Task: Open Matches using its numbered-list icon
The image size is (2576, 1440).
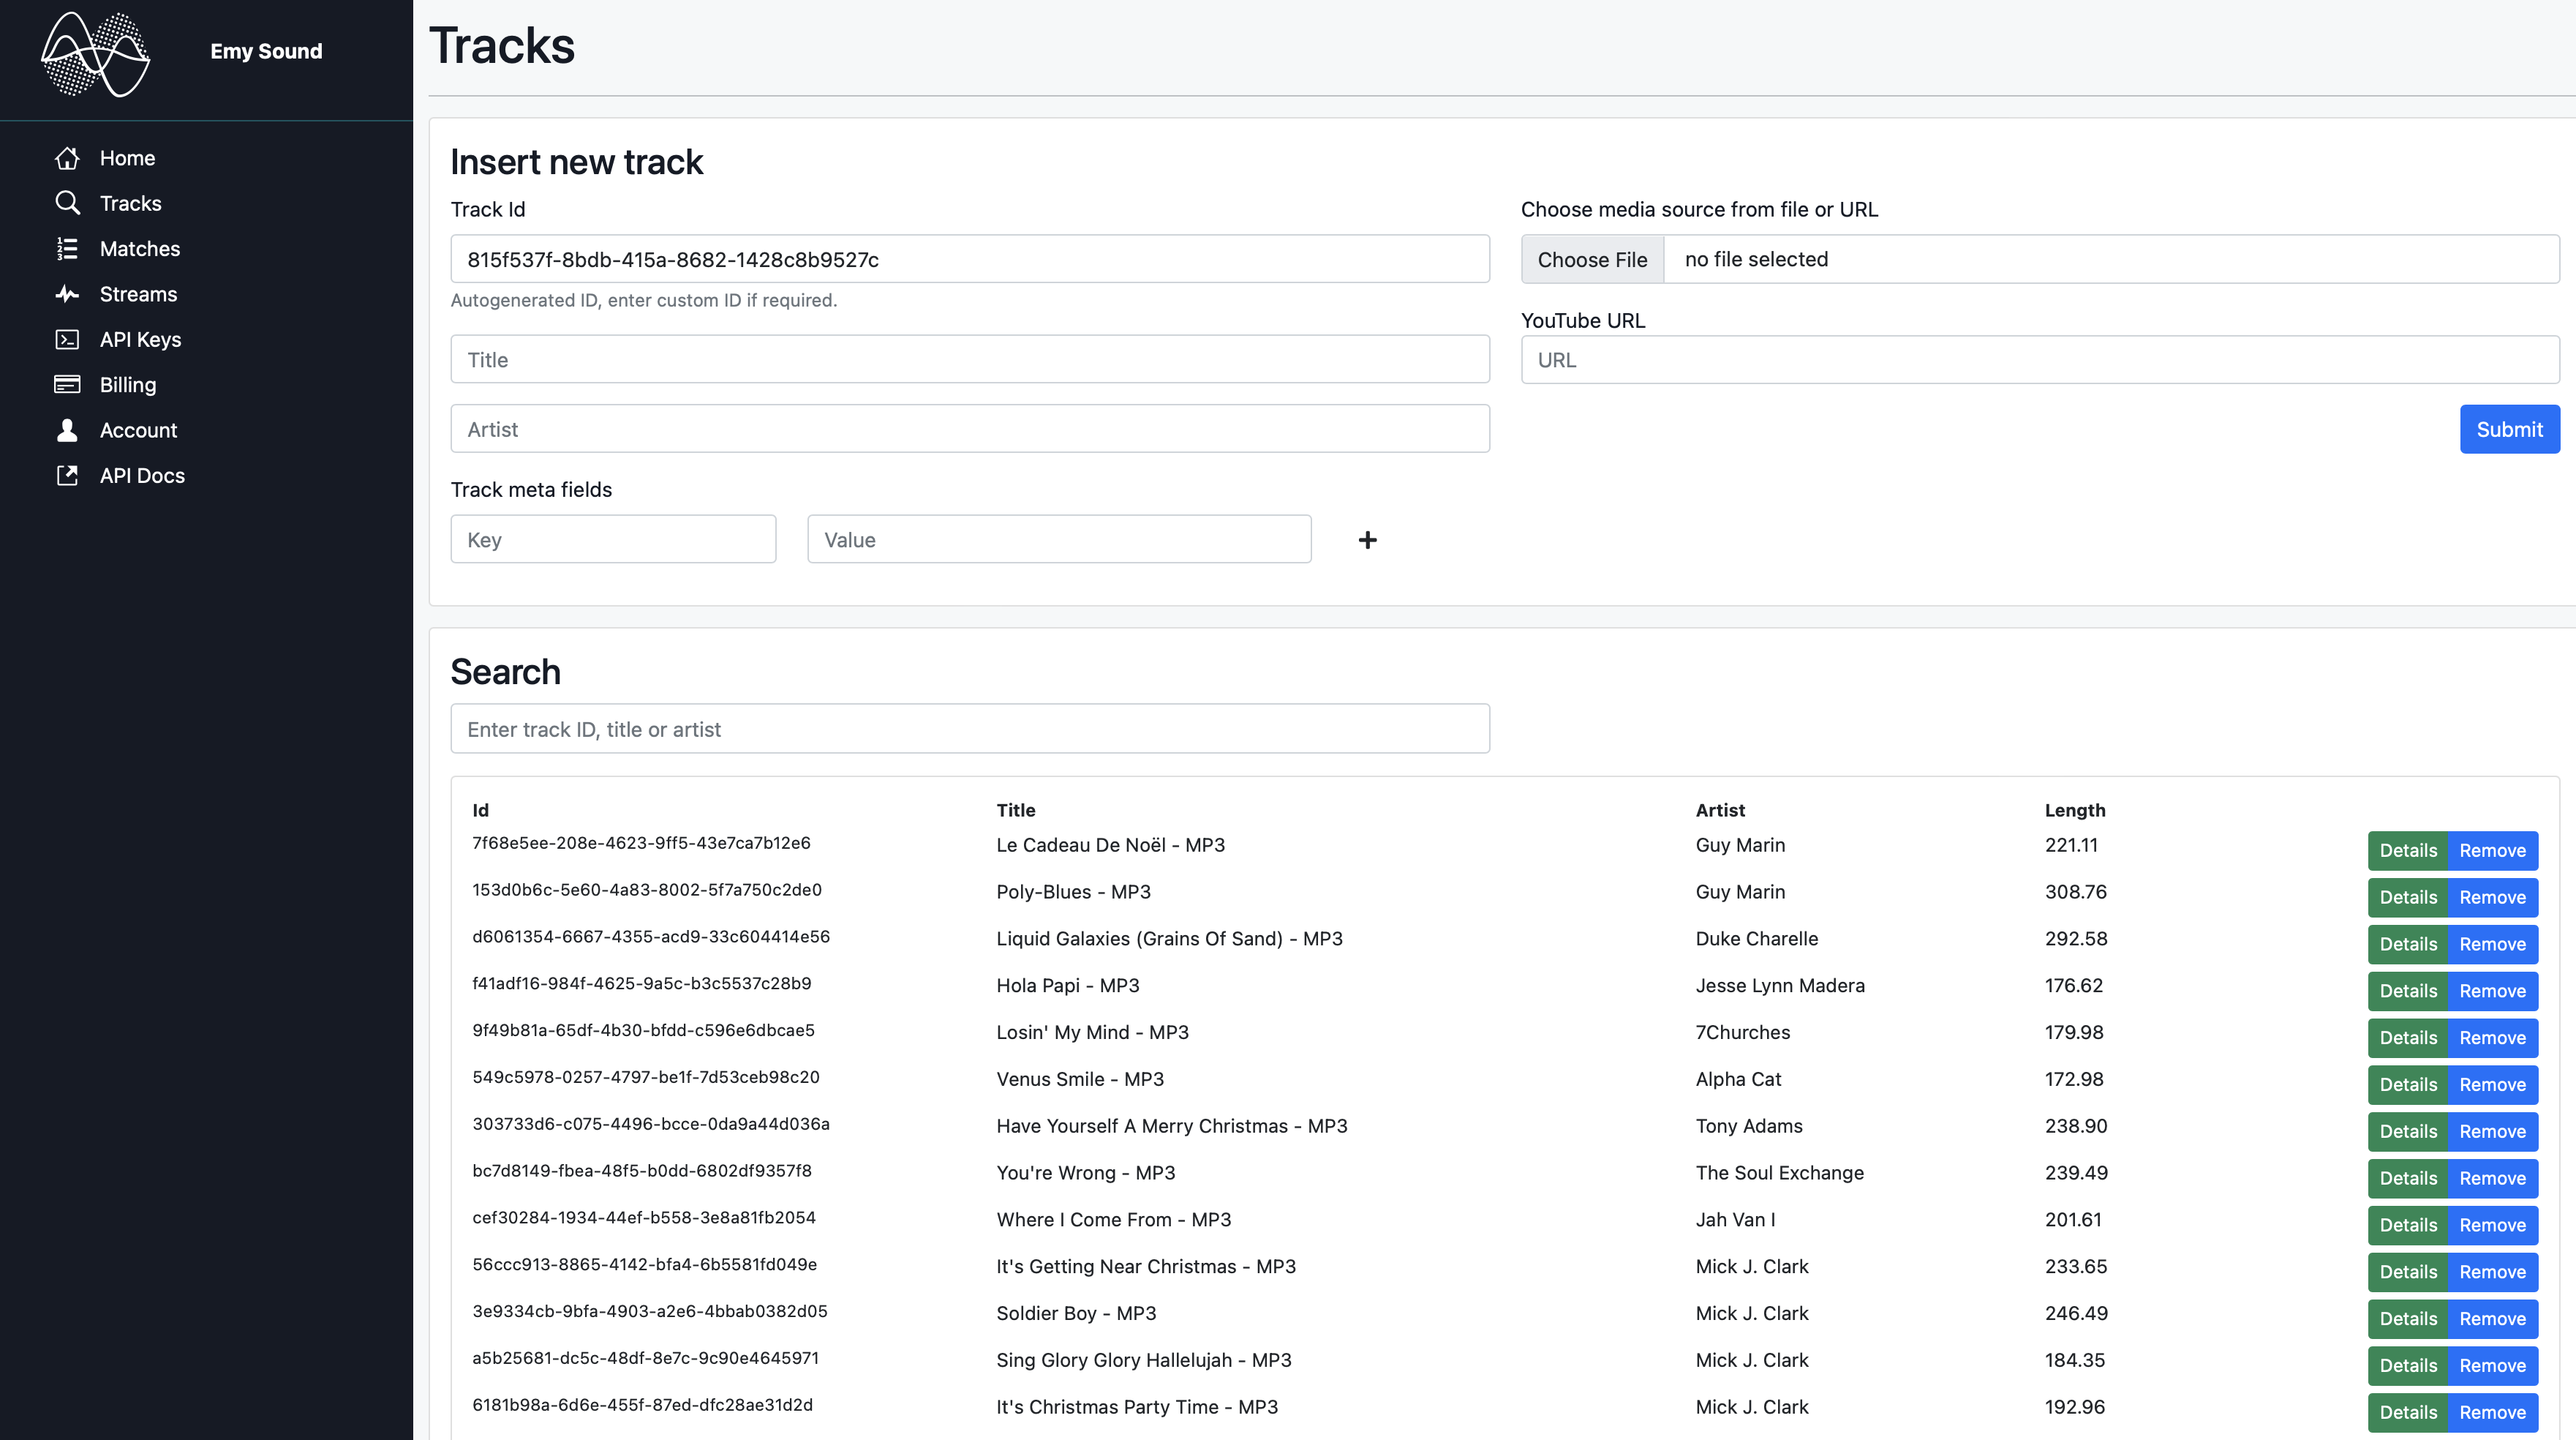Action: (67, 248)
